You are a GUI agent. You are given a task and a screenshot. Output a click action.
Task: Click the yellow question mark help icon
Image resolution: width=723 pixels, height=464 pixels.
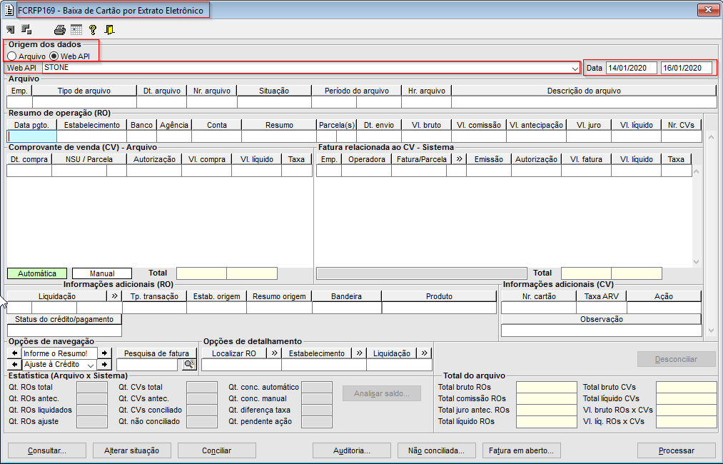click(x=93, y=30)
